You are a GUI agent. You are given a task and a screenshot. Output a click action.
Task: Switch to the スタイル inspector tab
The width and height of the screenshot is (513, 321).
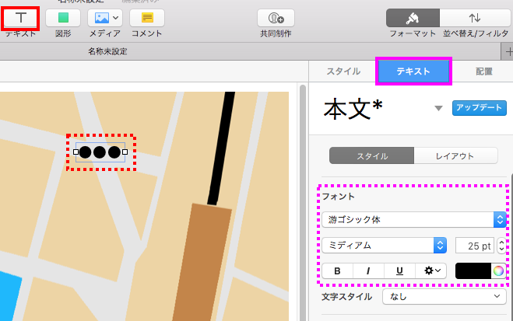pos(343,71)
